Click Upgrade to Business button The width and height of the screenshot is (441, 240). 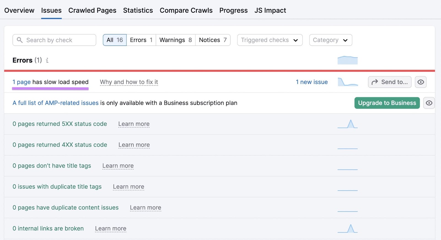pos(387,103)
